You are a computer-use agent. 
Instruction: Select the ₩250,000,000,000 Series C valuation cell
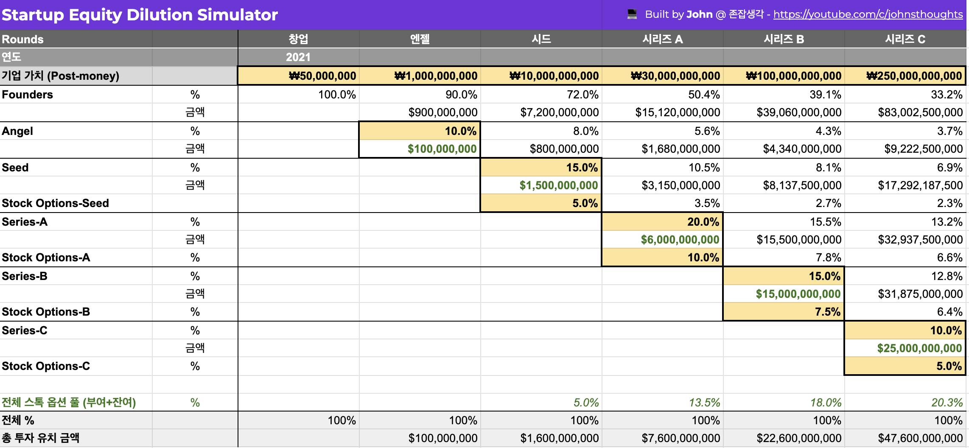(905, 76)
